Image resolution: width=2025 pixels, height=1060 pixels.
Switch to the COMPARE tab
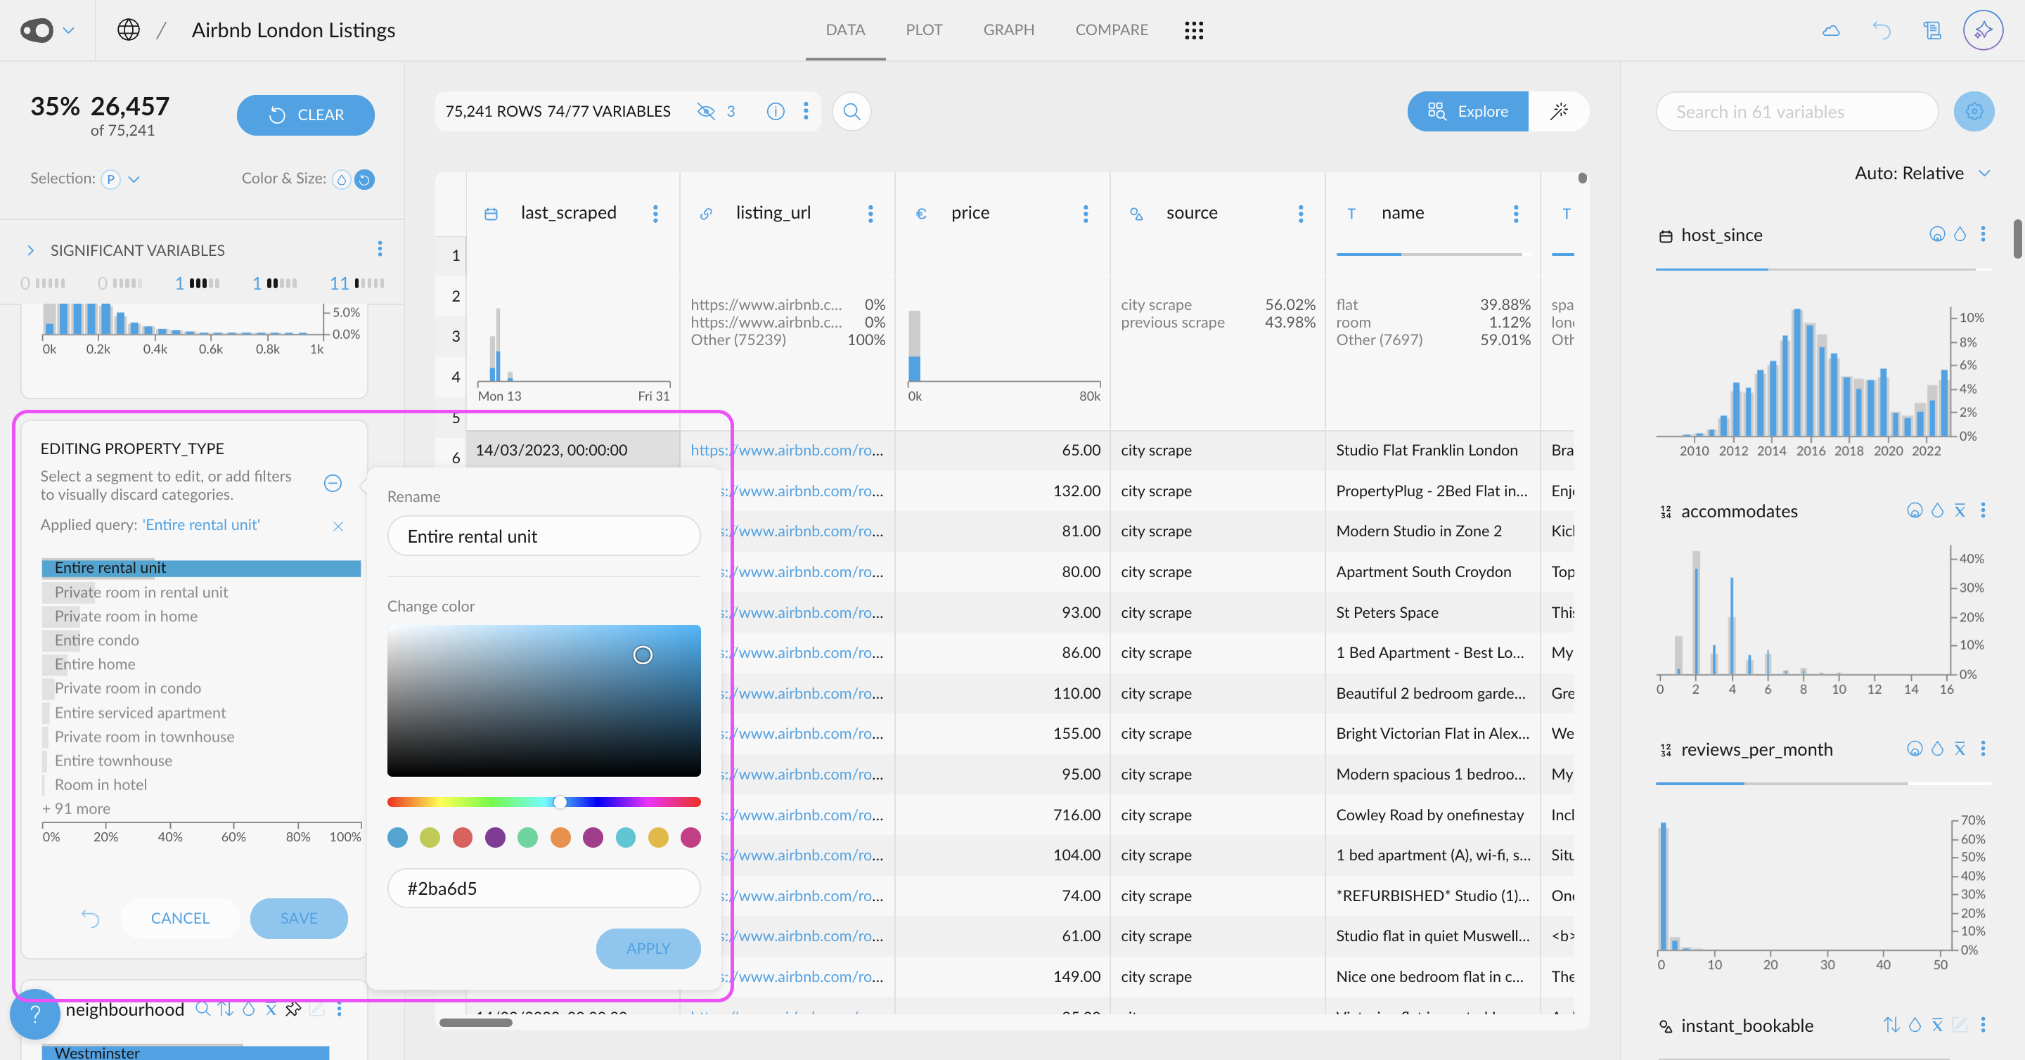1112,30
